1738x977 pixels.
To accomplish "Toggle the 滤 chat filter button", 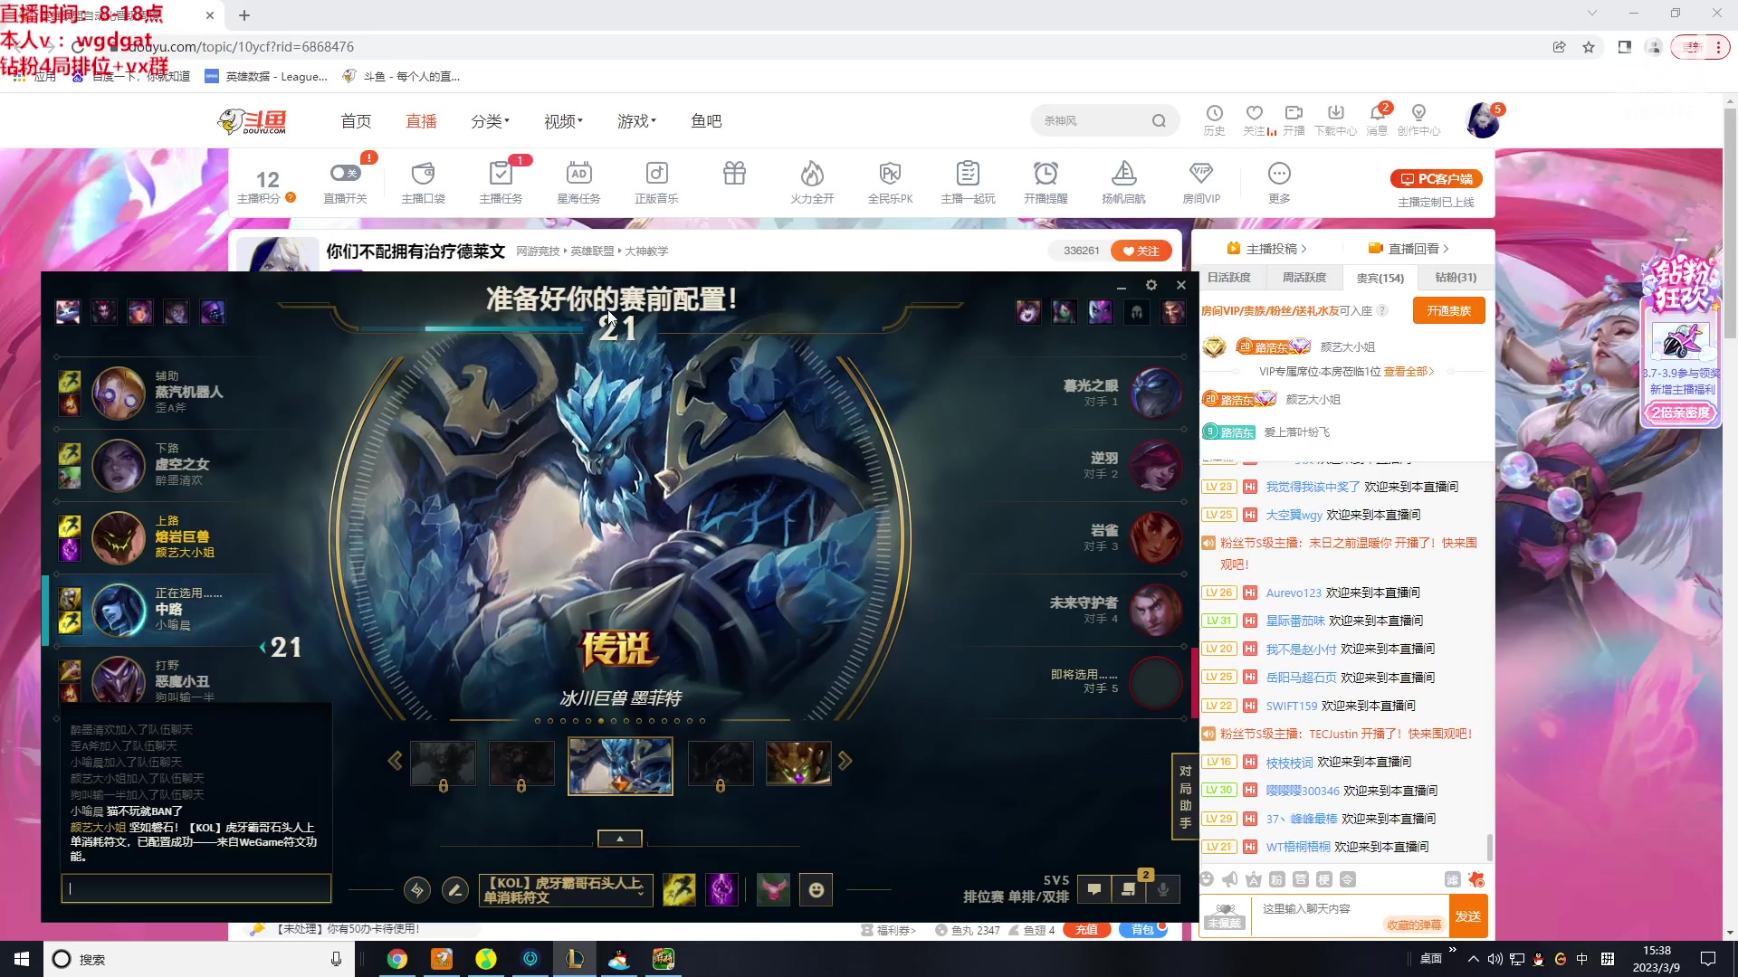I will [x=1452, y=879].
